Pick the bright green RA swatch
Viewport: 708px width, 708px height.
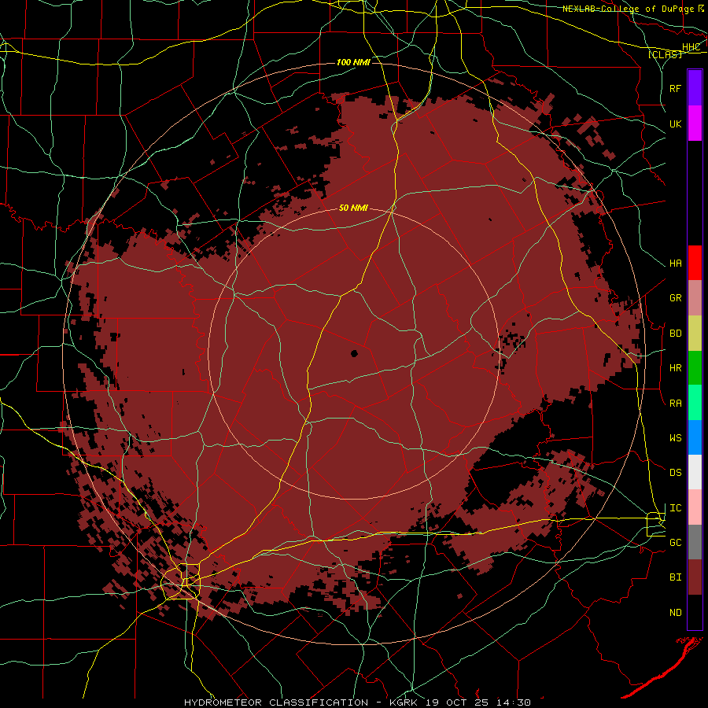[695, 403]
